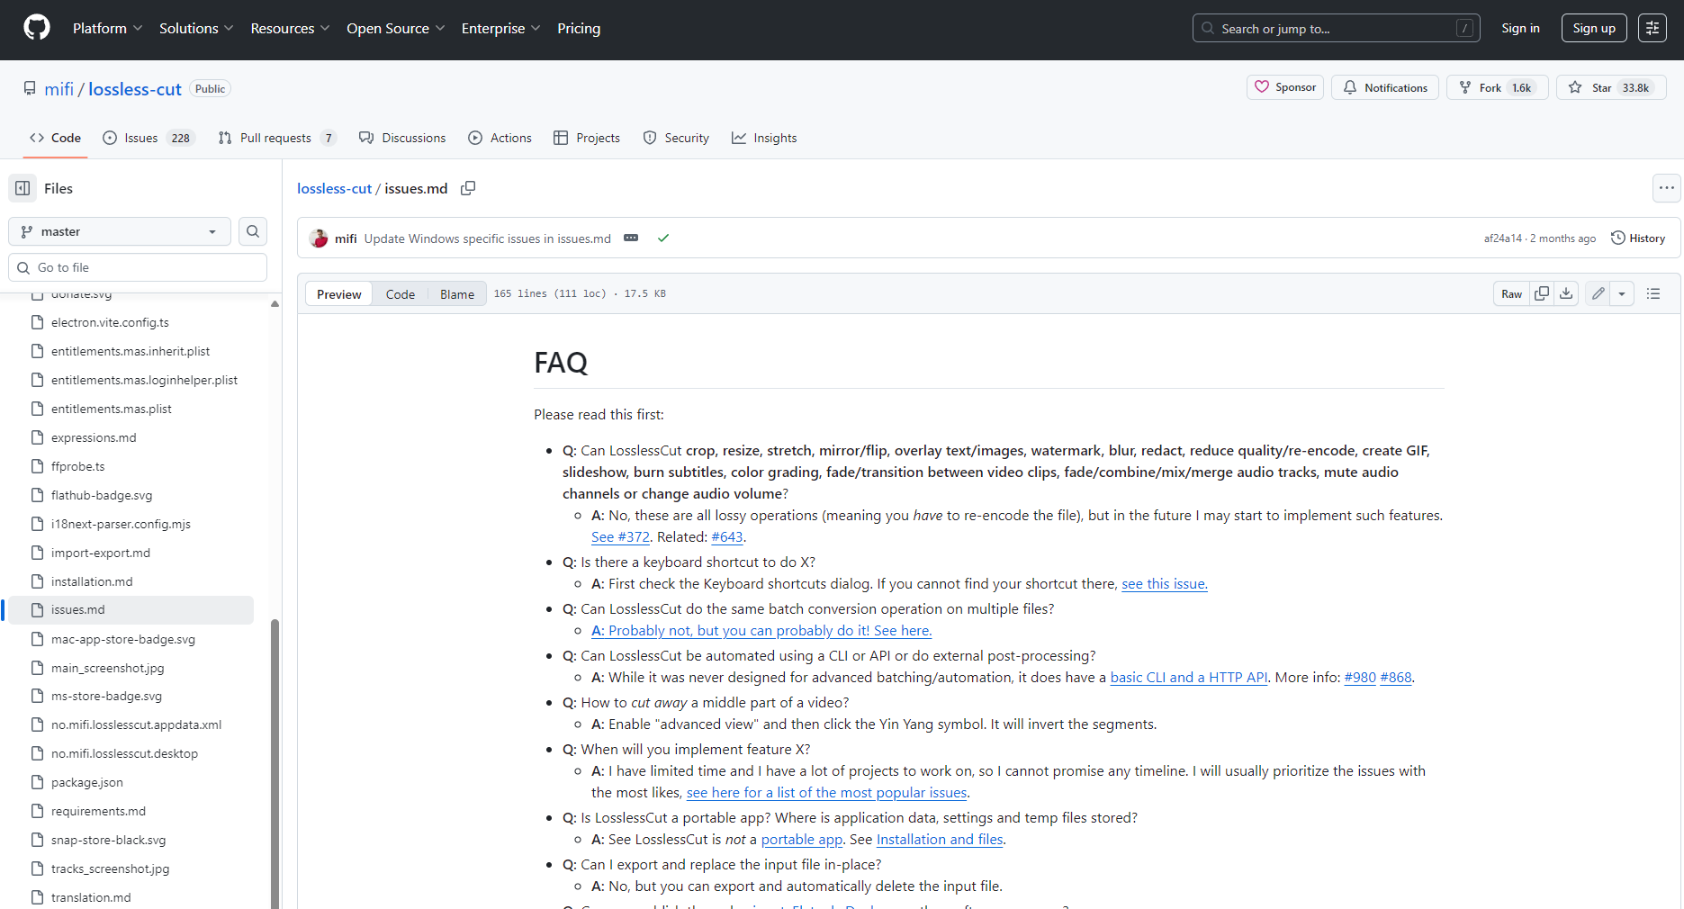Open the master branch dropdown
The image size is (1684, 909).
click(120, 231)
